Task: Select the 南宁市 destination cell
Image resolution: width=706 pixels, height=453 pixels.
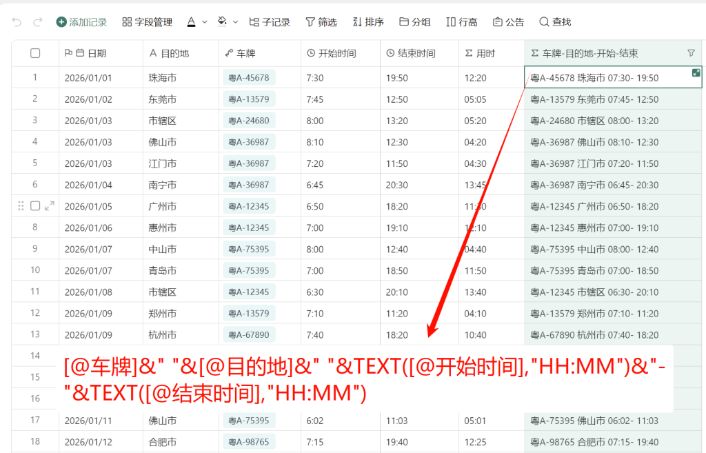Action: coord(181,185)
